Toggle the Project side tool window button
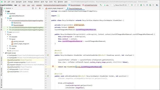Screen dimensions: 160x90 point(1,12)
